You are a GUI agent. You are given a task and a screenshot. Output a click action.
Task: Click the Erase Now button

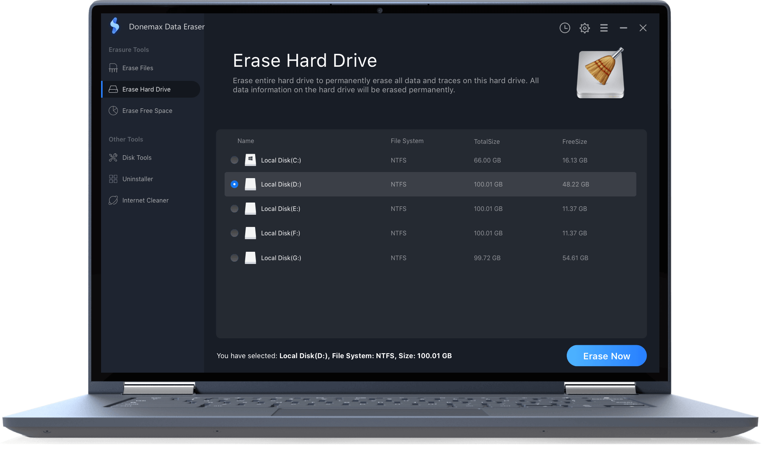(606, 356)
